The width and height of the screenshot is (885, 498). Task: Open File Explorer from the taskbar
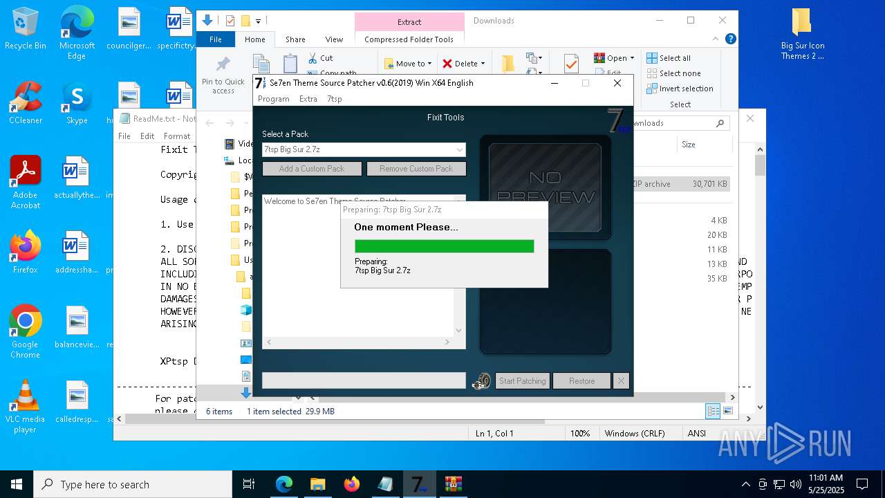[x=317, y=484]
